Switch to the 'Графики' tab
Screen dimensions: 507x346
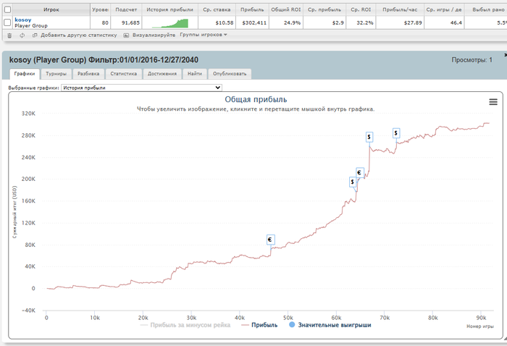[x=25, y=74]
